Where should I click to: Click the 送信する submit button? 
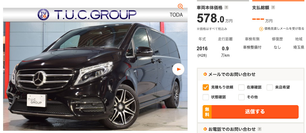(251, 112)
